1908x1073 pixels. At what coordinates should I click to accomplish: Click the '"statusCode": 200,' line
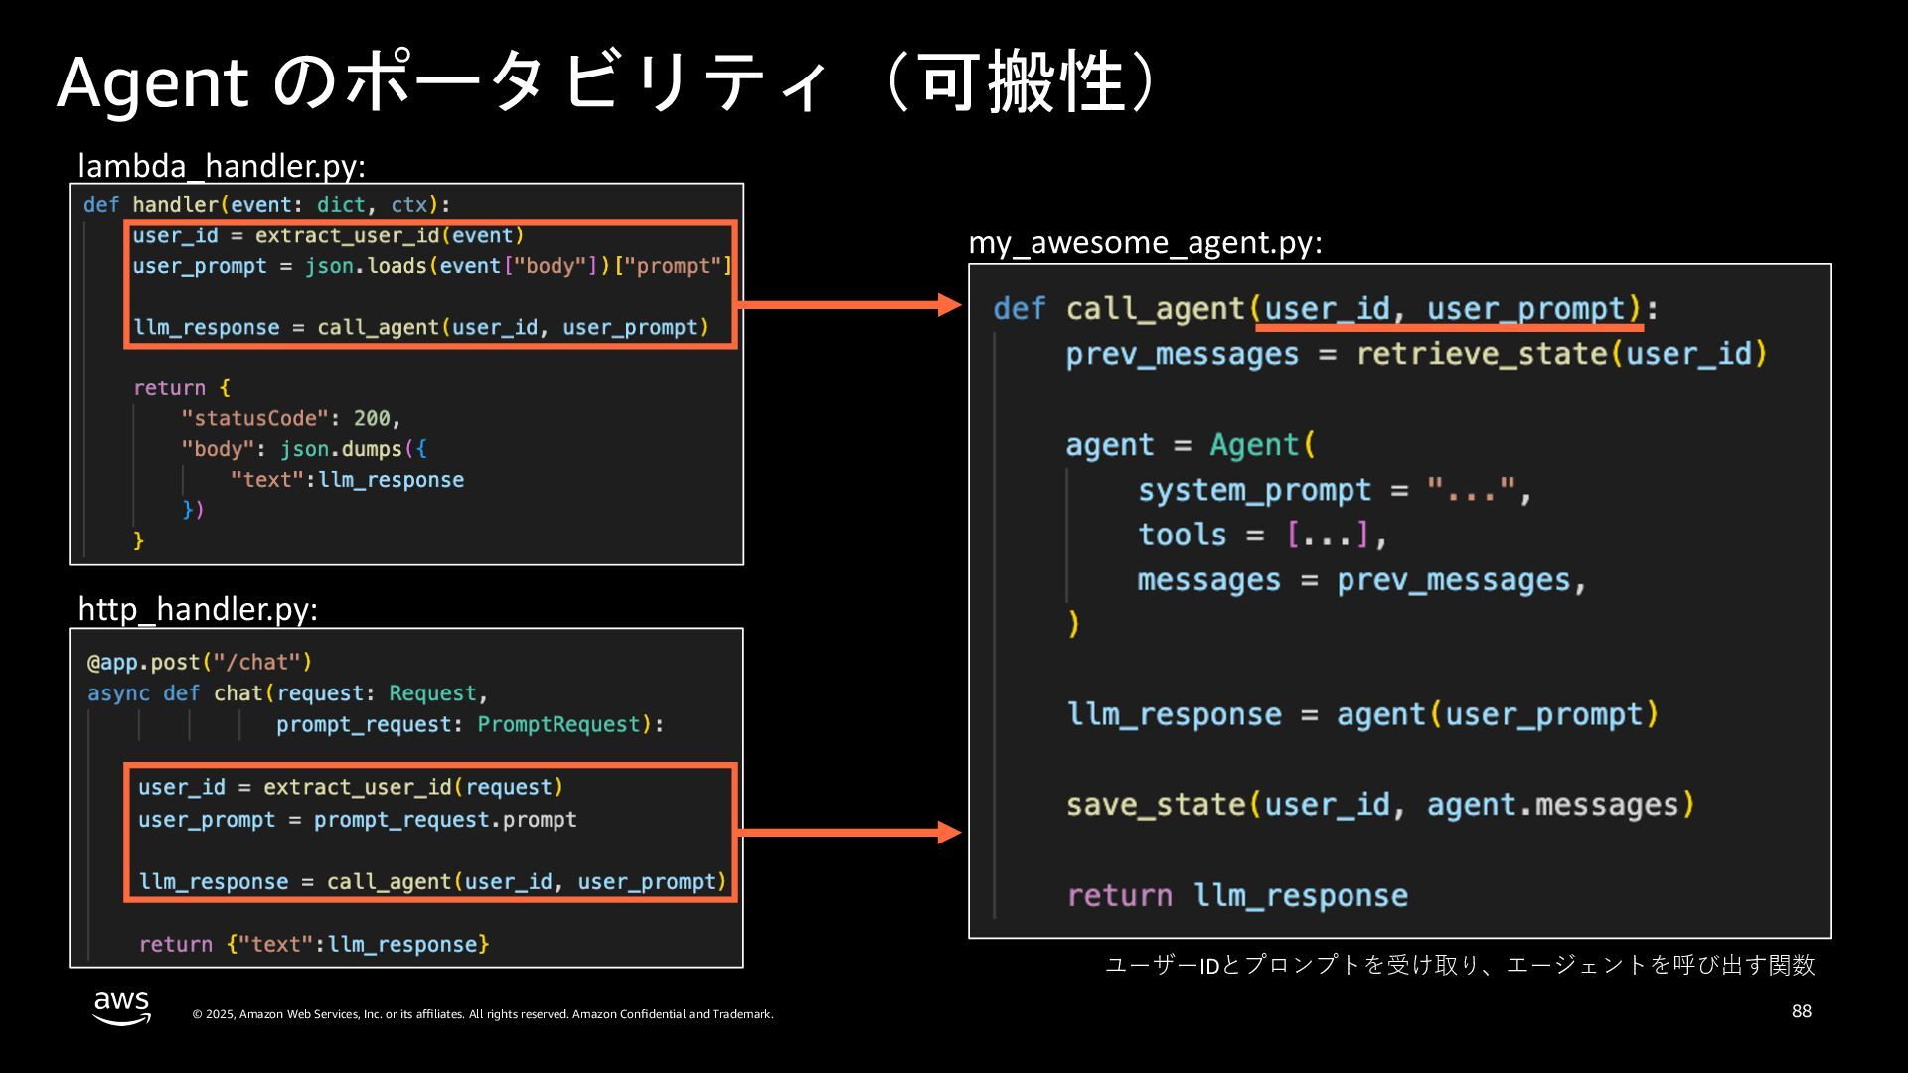(291, 418)
